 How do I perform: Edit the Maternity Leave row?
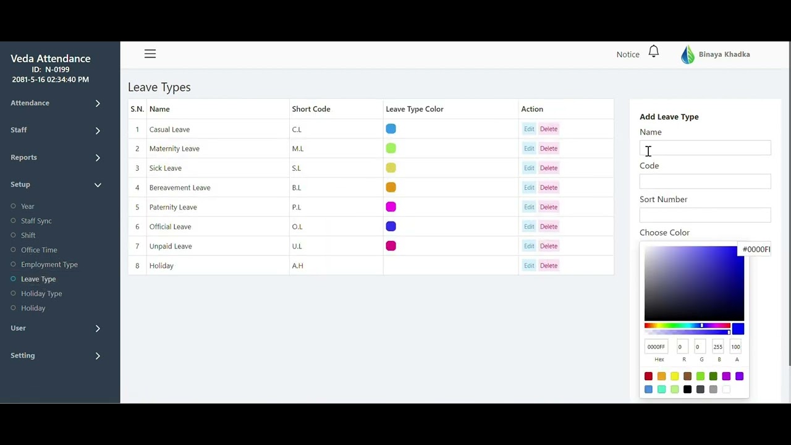pyautogui.click(x=529, y=148)
